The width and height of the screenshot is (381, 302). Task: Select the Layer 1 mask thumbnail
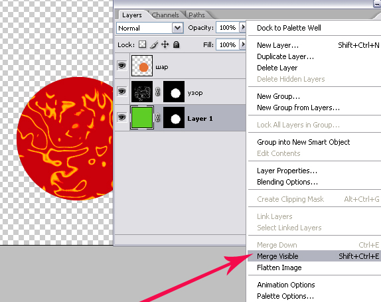tap(174, 117)
